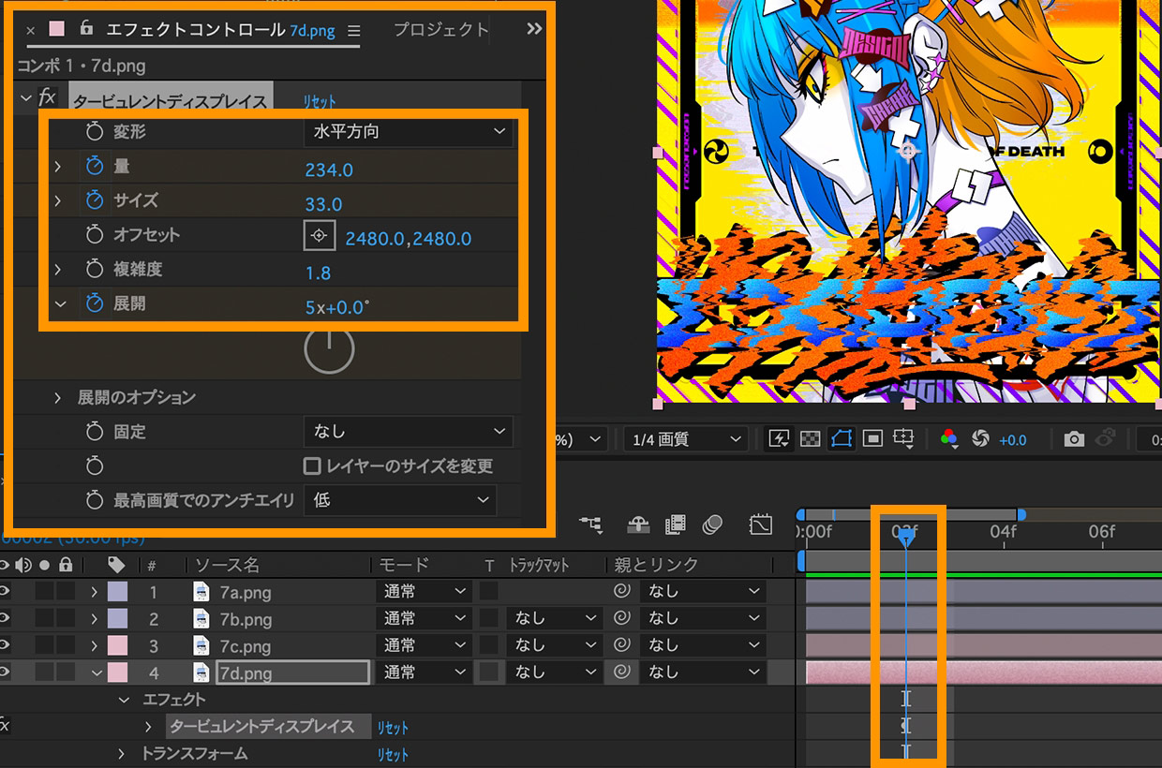This screenshot has height=768, width=1162.
Task: Click the label tag column header
Action: tap(116, 565)
